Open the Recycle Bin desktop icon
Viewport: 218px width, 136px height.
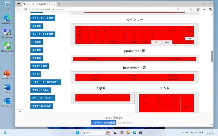tap(7, 6)
